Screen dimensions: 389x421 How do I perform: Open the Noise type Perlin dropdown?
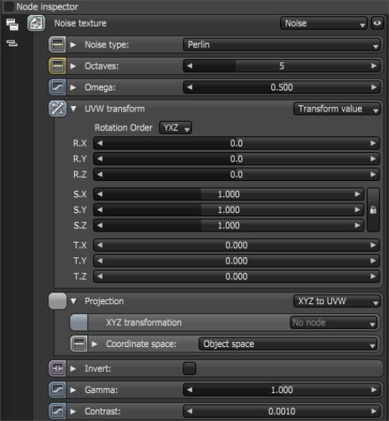[281, 44]
